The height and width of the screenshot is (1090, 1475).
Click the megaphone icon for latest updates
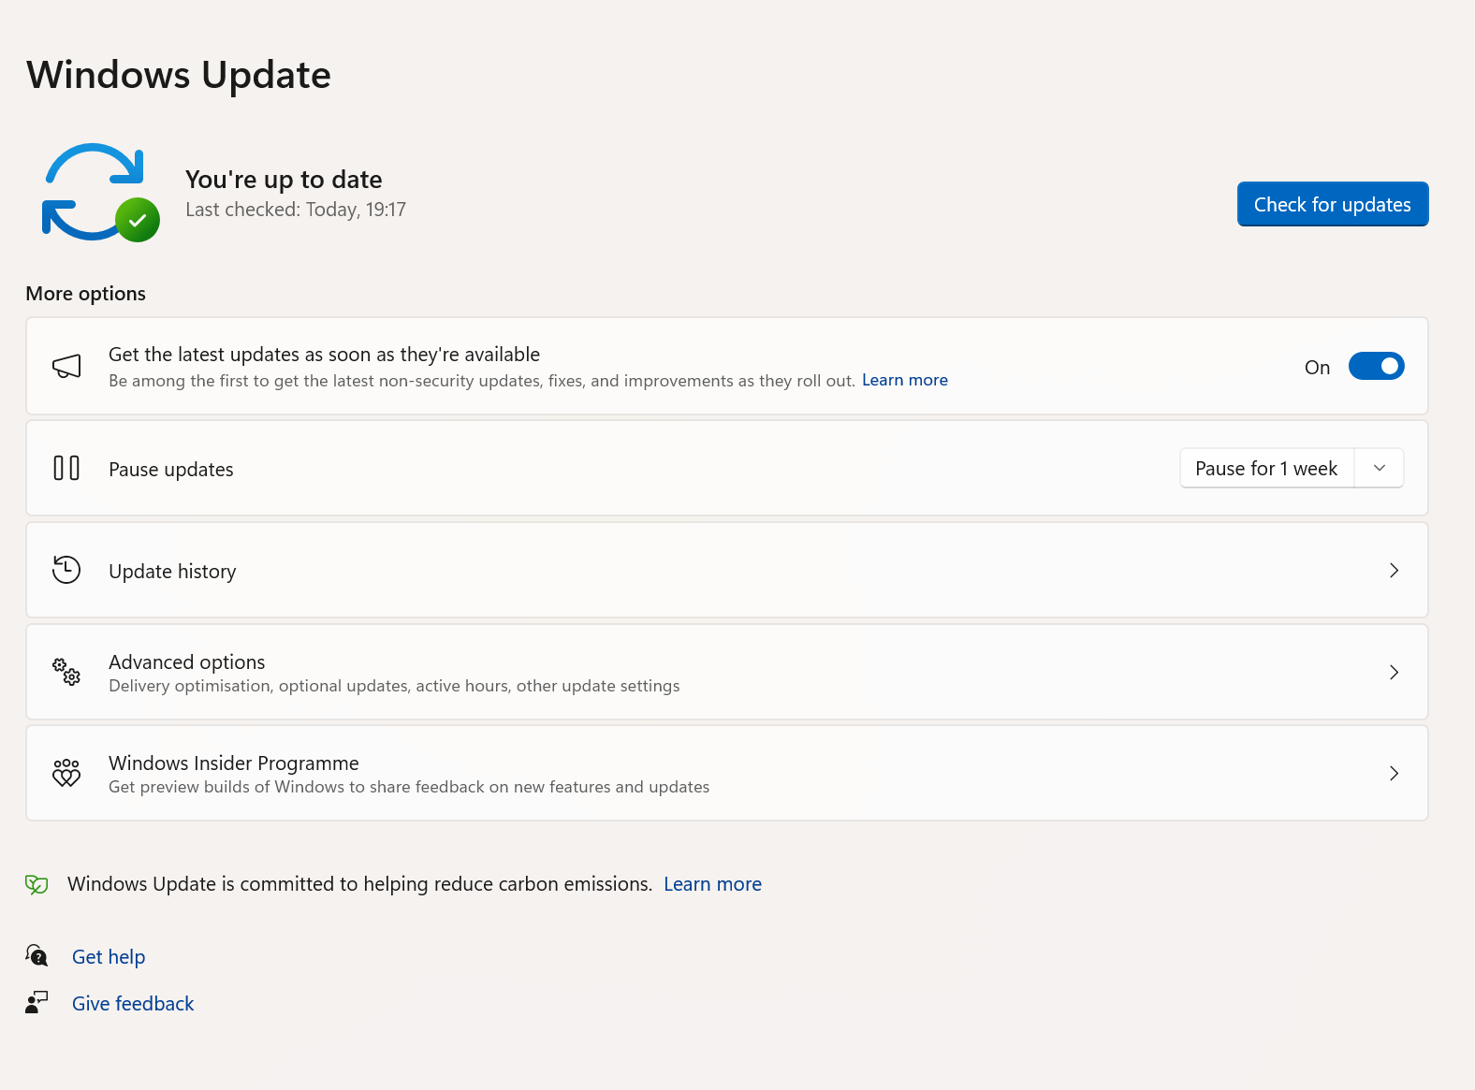[66, 367]
